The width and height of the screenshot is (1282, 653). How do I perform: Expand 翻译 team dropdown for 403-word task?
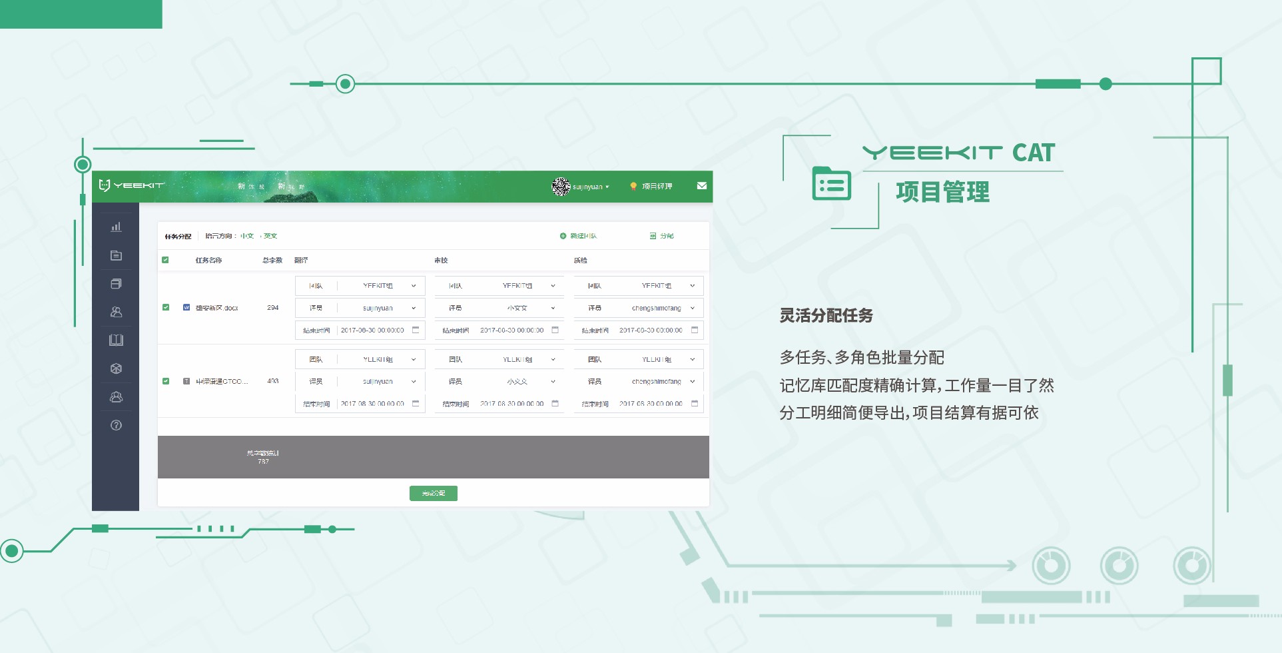(360, 359)
